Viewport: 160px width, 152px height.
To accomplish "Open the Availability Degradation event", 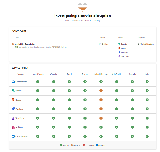I will click(x=25, y=44).
